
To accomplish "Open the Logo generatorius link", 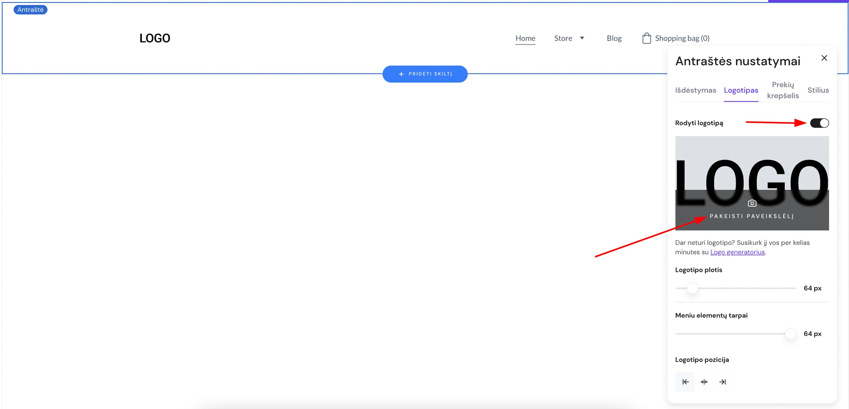I will pos(737,252).
